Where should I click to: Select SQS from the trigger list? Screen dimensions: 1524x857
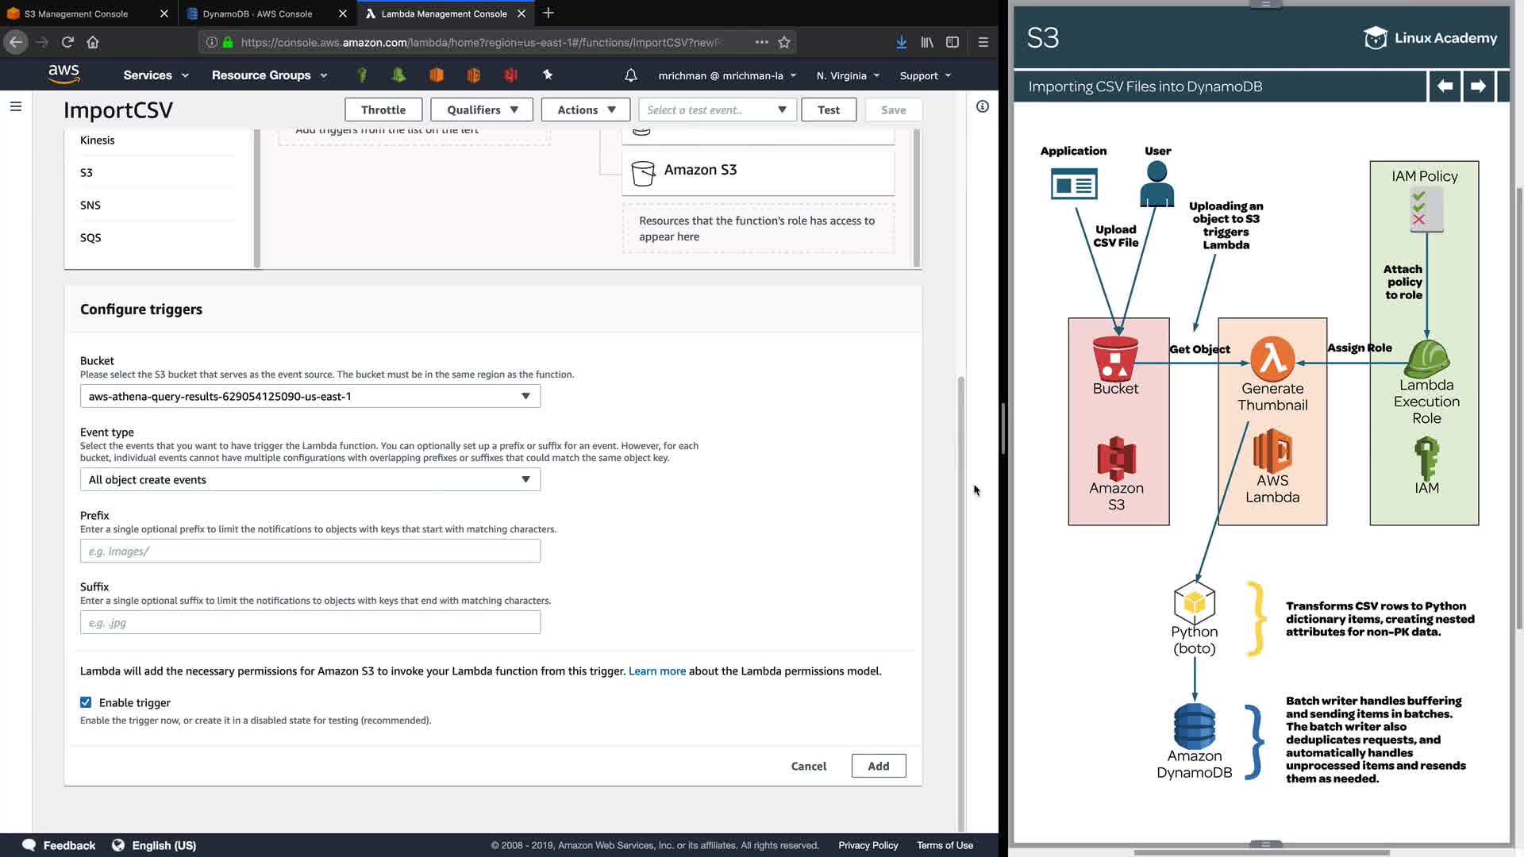pyautogui.click(x=90, y=237)
